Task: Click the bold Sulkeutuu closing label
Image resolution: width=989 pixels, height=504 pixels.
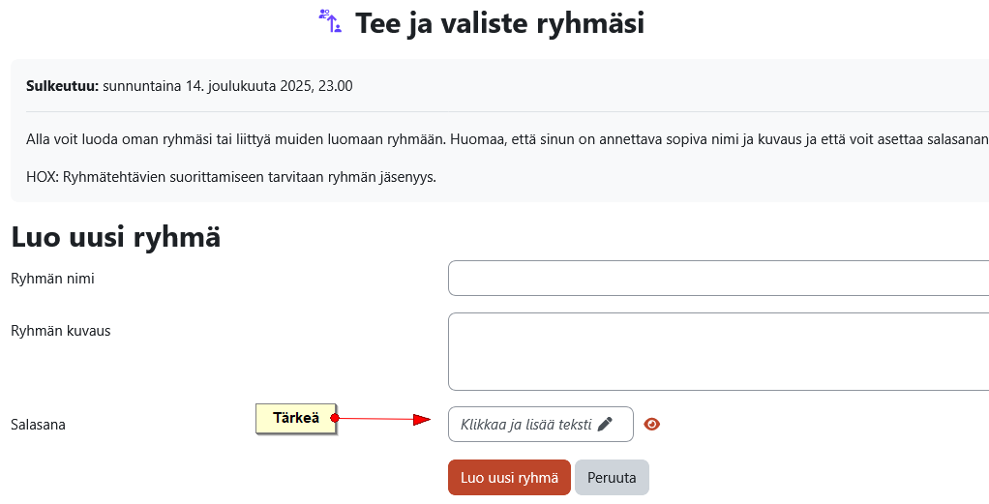Action: [63, 86]
